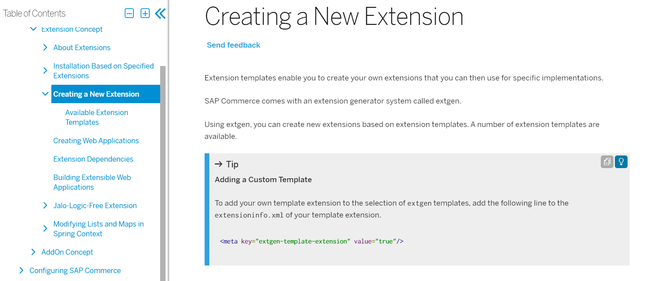Expand Modifying Lists and Maps chevron

[x=45, y=229]
